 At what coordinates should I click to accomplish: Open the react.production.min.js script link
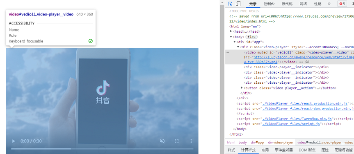click(x=304, y=104)
